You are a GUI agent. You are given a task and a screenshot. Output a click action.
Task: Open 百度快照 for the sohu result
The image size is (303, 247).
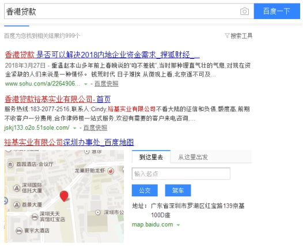[x=107, y=84]
